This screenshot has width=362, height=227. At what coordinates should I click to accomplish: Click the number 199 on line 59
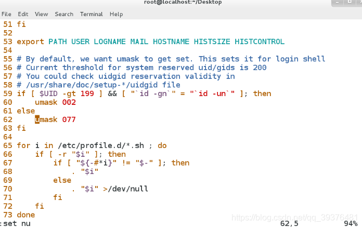(x=87, y=94)
